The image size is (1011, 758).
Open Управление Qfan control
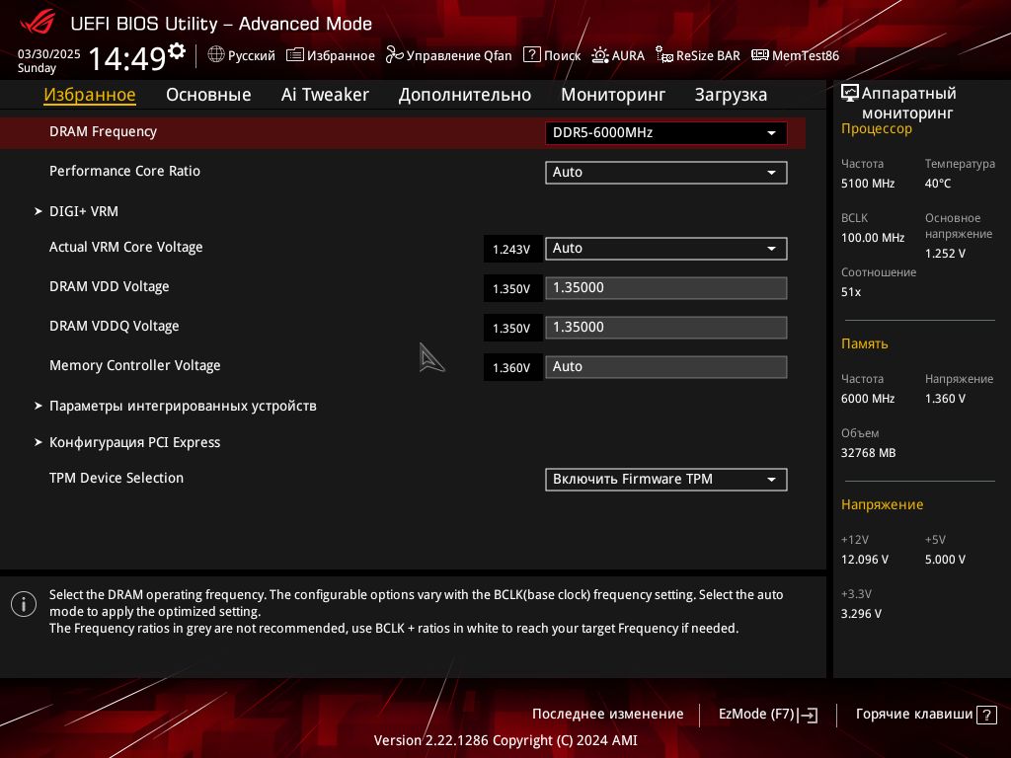coord(449,55)
